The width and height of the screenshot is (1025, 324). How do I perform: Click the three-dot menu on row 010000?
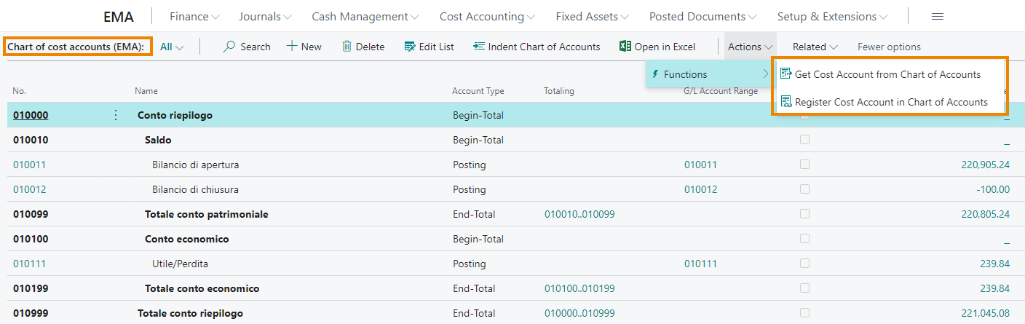pos(115,115)
